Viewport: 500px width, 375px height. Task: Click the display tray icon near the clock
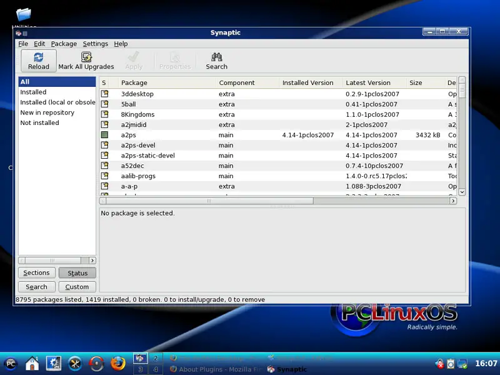tap(462, 364)
